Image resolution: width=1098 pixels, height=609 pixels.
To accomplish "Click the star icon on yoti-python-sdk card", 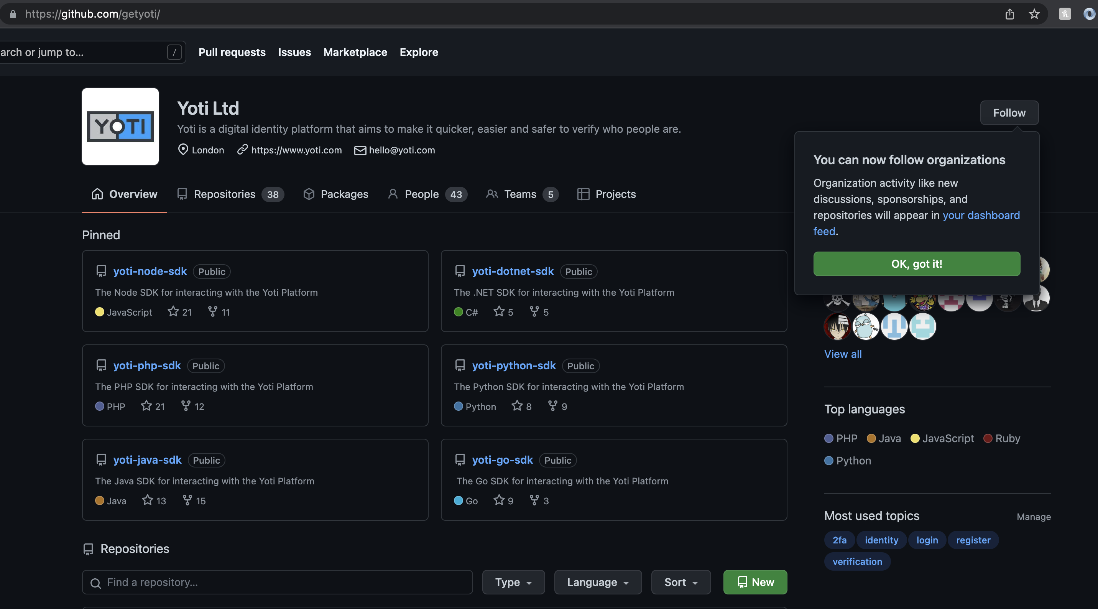I will point(517,406).
